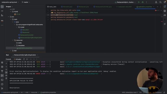Rerun the application in Run panel
This screenshot has height=94, width=167.
coord(24,59)
